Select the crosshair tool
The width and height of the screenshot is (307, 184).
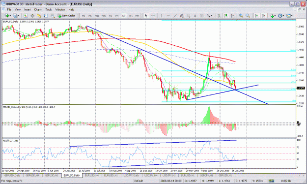tap(153, 16)
